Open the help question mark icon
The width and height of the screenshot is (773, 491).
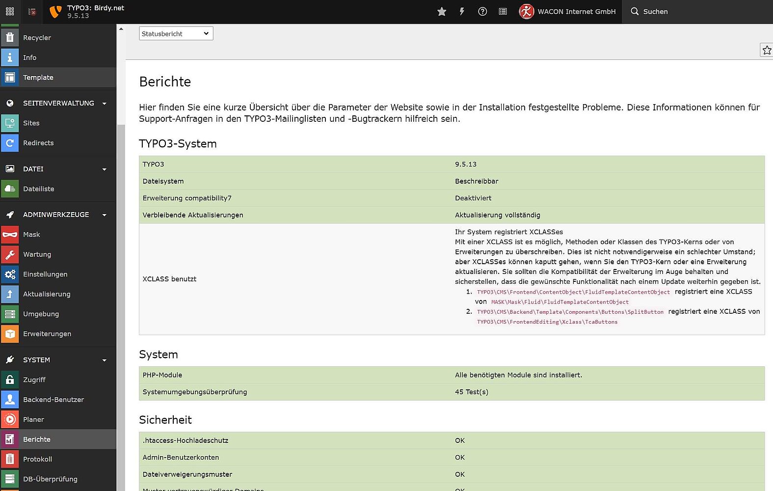pyautogui.click(x=482, y=12)
